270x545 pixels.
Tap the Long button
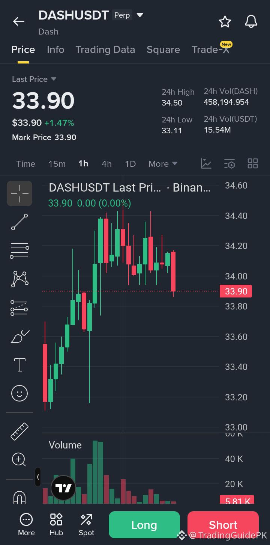(x=144, y=525)
